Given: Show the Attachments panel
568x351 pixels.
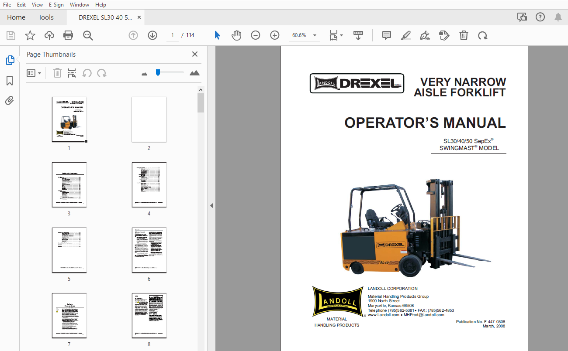Looking at the screenshot, I should point(10,101).
